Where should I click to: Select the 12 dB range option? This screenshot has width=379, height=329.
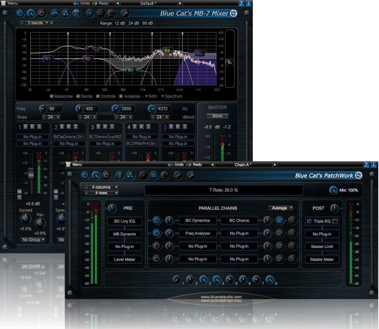pos(120,23)
